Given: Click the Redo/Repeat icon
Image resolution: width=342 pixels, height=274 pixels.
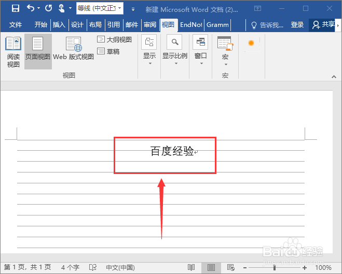Looking at the screenshot, I should coord(48,8).
